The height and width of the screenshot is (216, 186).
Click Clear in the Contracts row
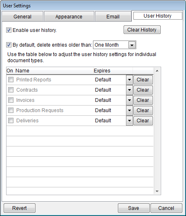click(x=143, y=90)
